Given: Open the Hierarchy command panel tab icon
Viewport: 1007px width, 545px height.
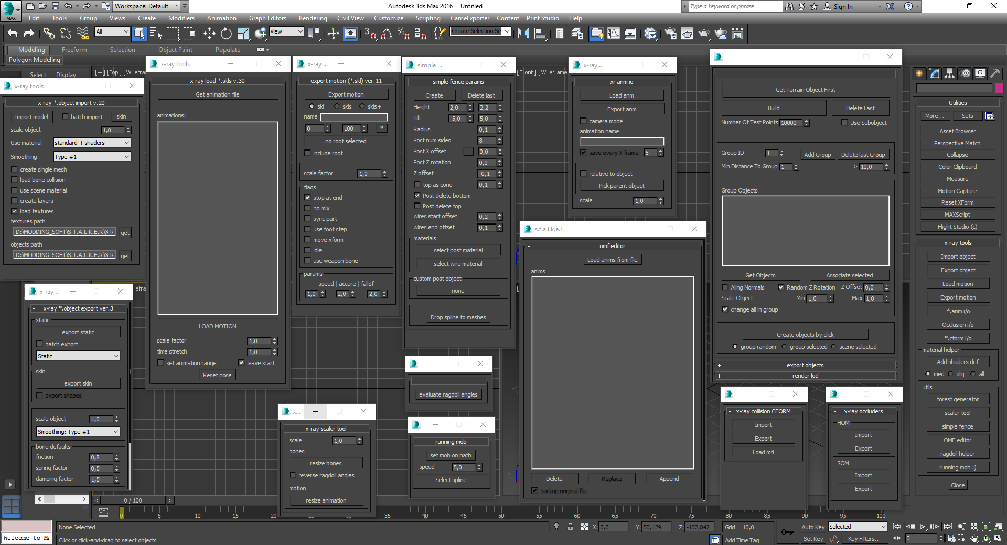Looking at the screenshot, I should (x=950, y=73).
